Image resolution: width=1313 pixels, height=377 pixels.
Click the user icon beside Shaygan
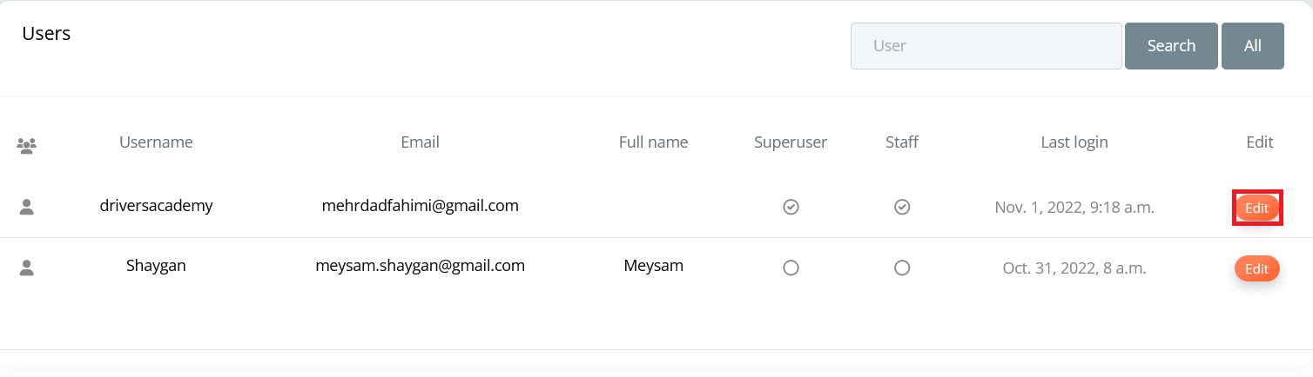(x=27, y=268)
